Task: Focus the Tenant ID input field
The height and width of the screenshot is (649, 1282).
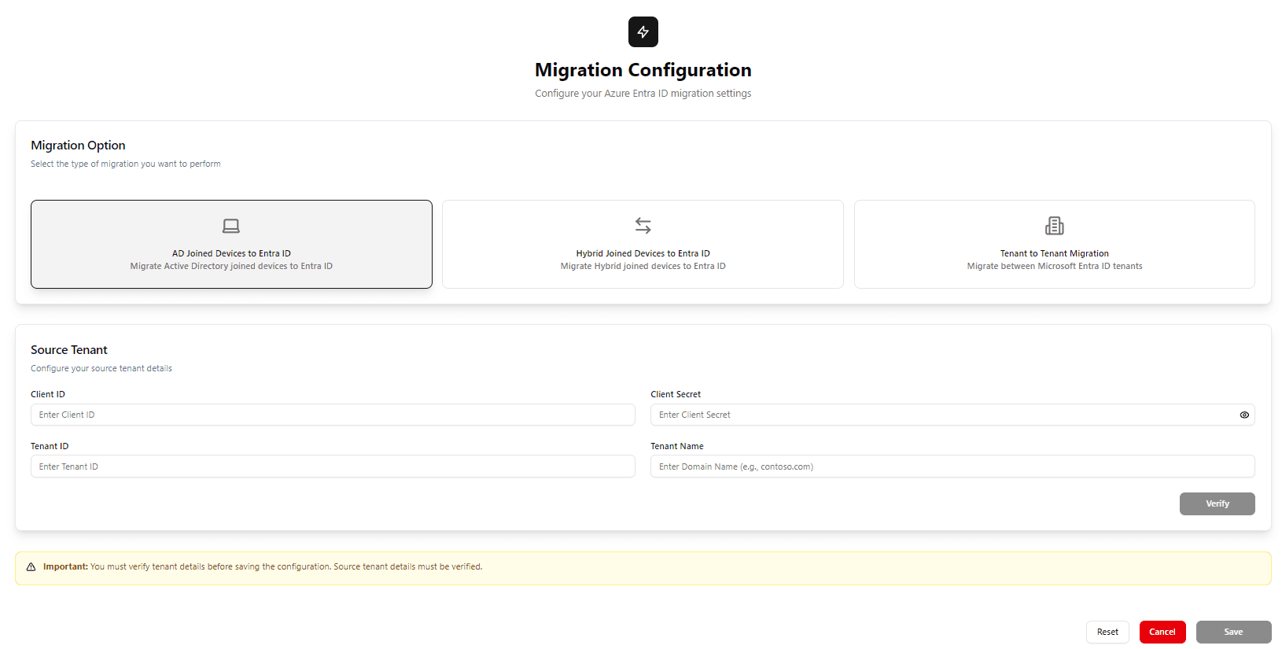Action: pyautogui.click(x=333, y=466)
